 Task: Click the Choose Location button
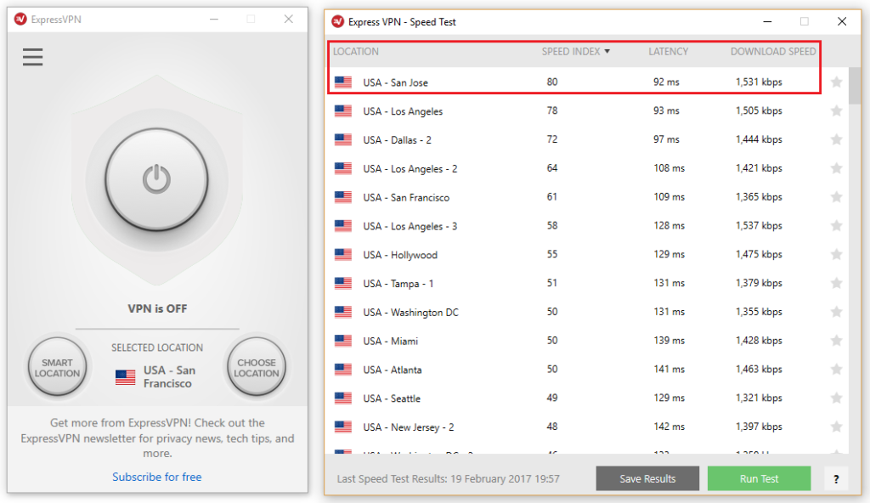(x=257, y=367)
